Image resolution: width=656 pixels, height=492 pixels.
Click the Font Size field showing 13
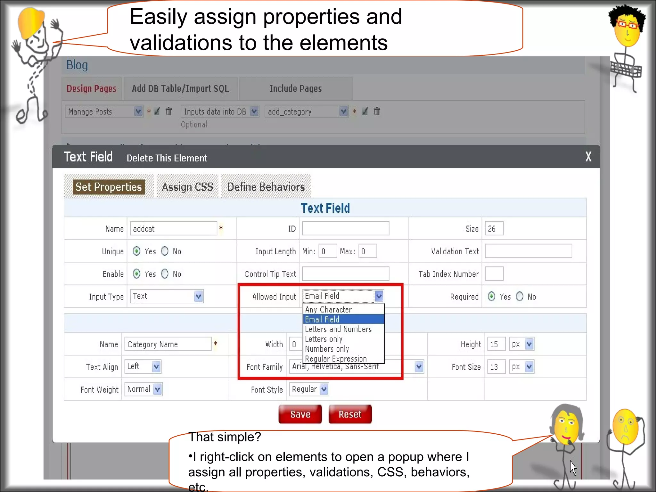[x=496, y=366]
